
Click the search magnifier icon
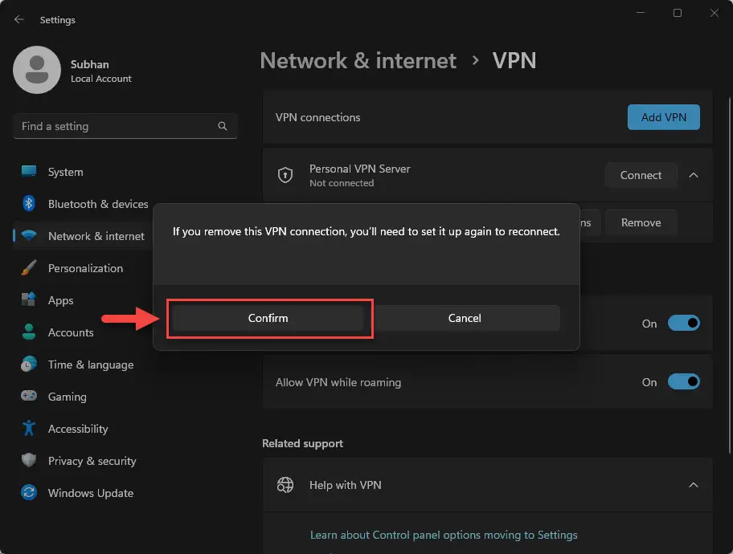223,126
